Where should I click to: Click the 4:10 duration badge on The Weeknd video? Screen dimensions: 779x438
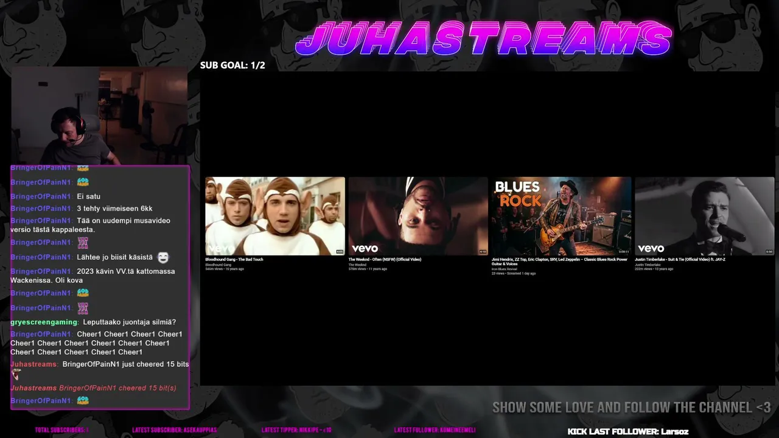click(483, 251)
